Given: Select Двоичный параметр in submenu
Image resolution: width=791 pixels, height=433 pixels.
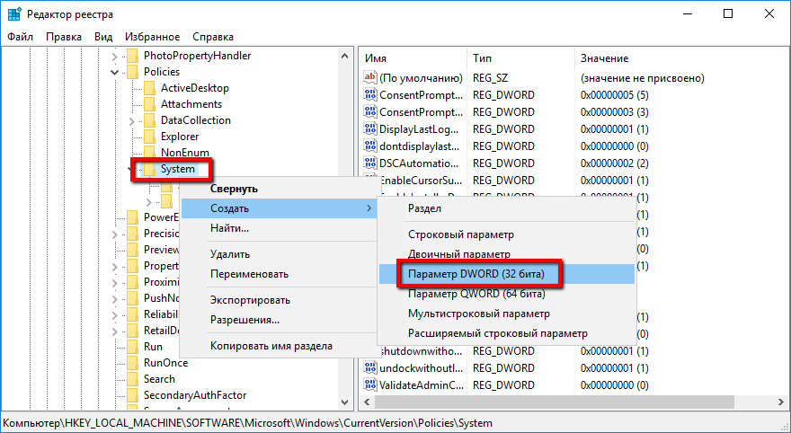Looking at the screenshot, I should coord(506,254).
